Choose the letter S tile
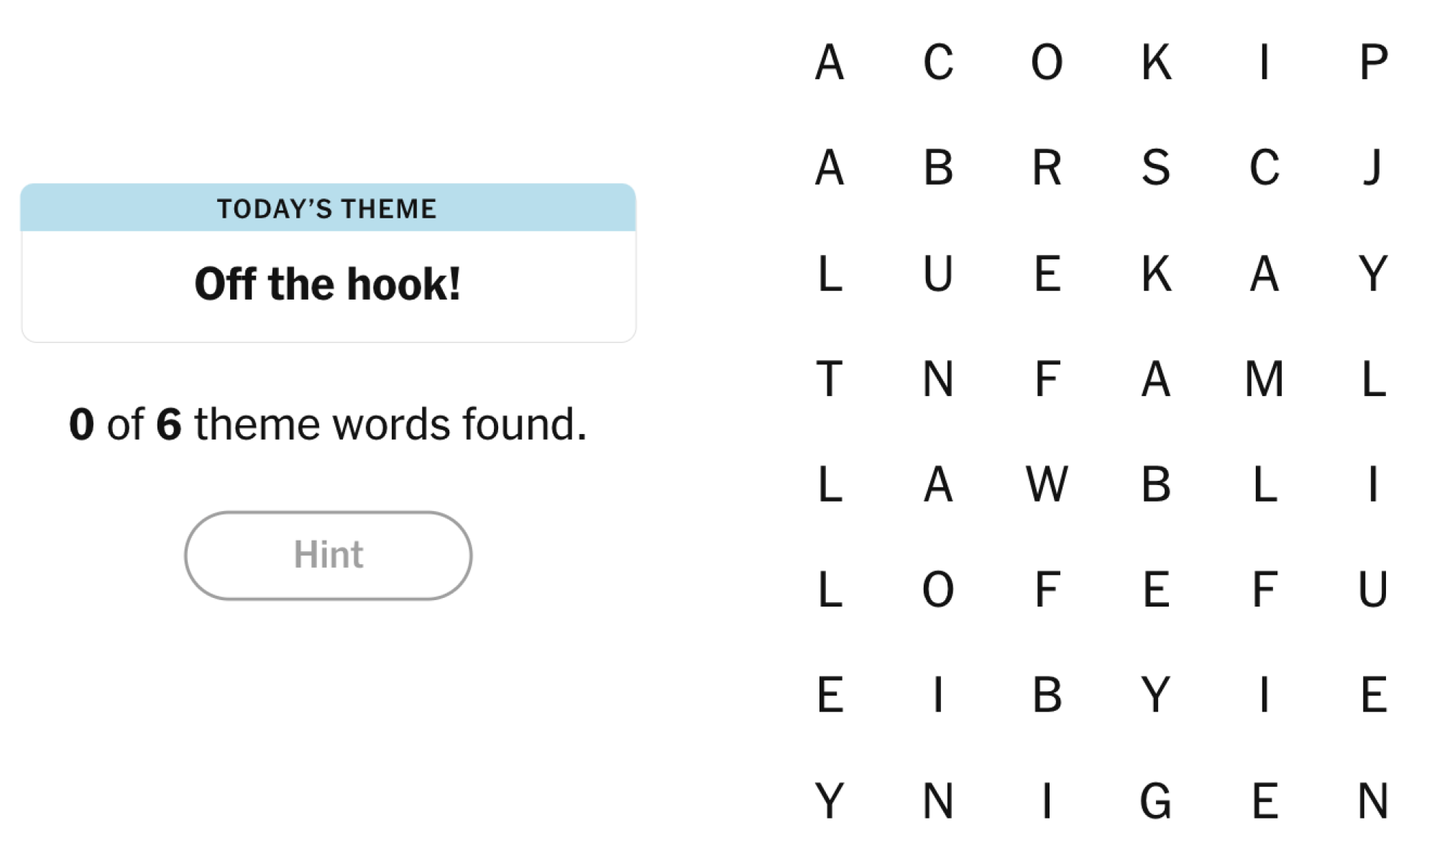Viewport: 1437px width, 866px height. (1155, 167)
